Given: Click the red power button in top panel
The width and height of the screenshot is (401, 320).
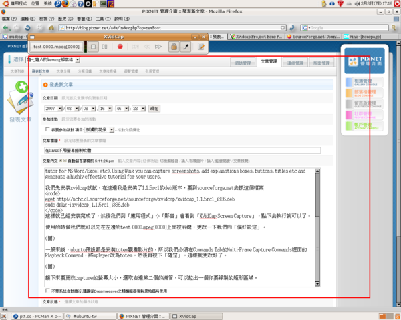Looking at the screenshot, I should click(397, 3).
